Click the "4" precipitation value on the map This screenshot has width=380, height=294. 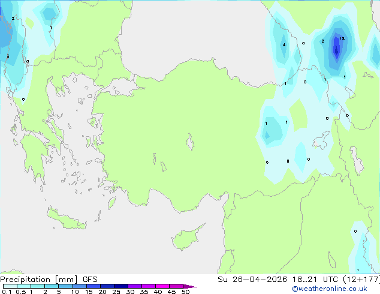(284, 44)
